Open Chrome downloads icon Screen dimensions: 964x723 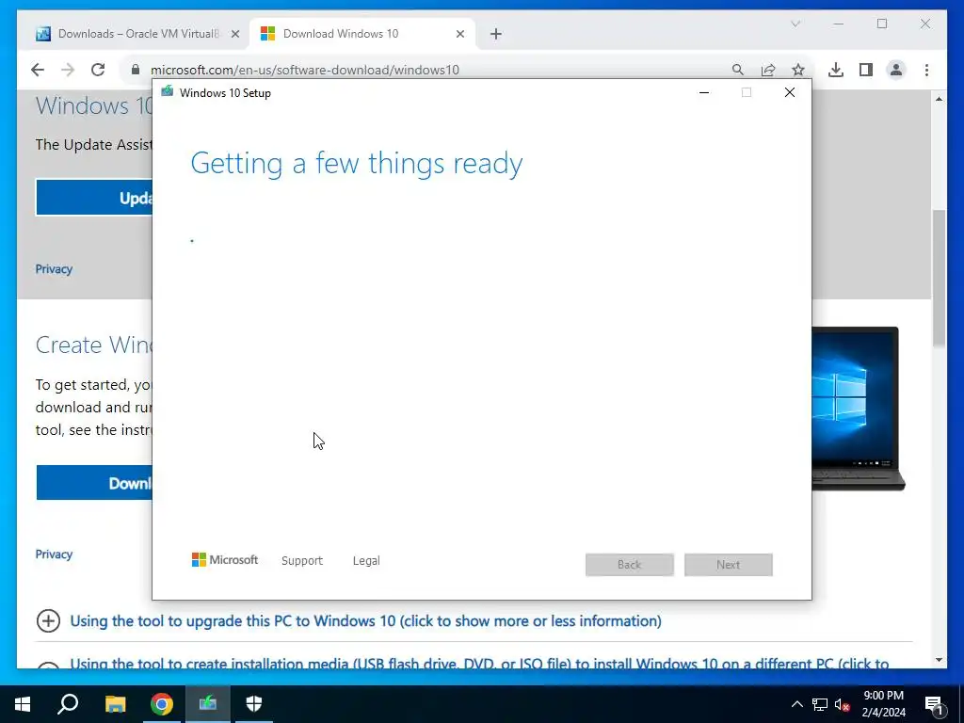click(836, 70)
